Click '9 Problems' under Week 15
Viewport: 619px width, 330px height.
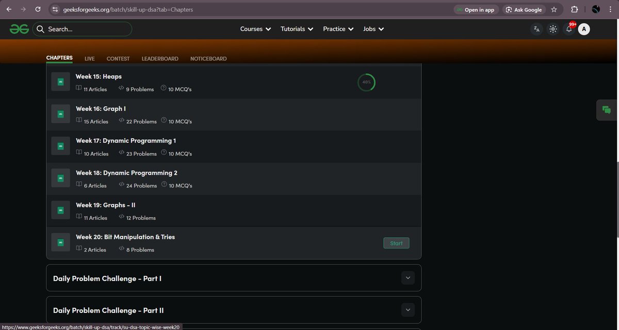point(140,89)
